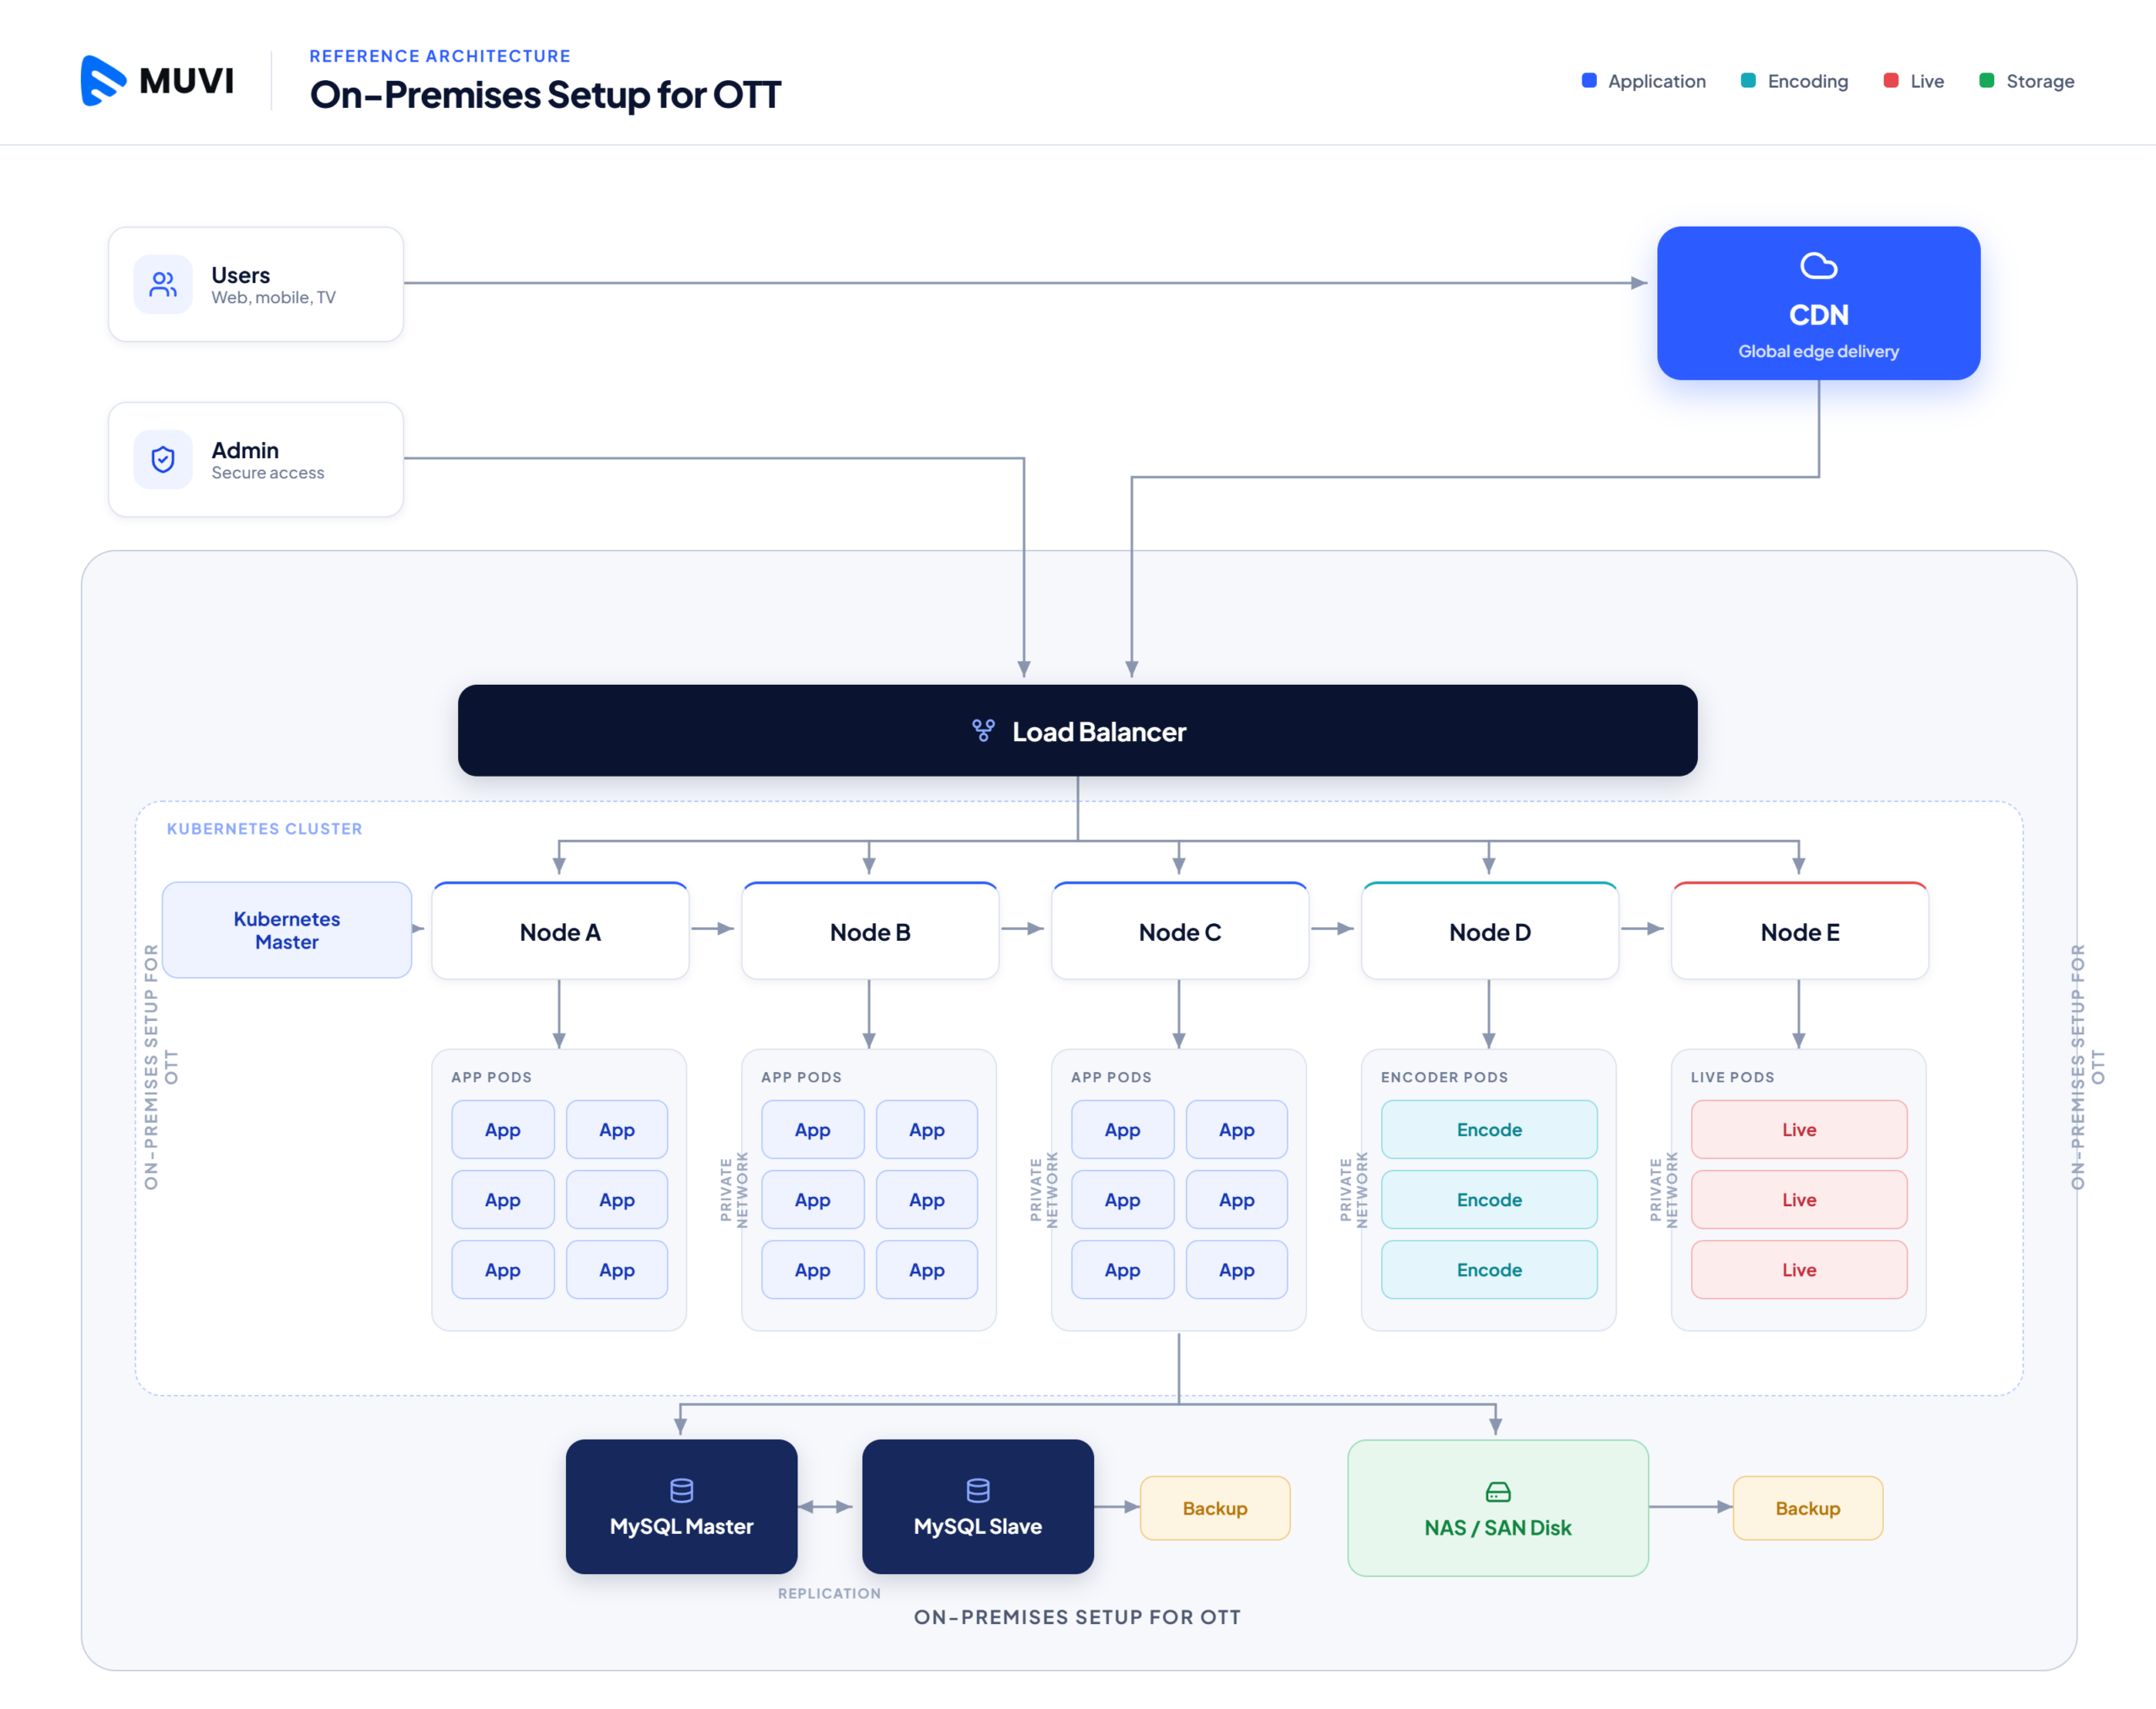Viewport: 2156px width, 1709px height.
Task: Click the "Application" legend label
Action: (x=1657, y=81)
